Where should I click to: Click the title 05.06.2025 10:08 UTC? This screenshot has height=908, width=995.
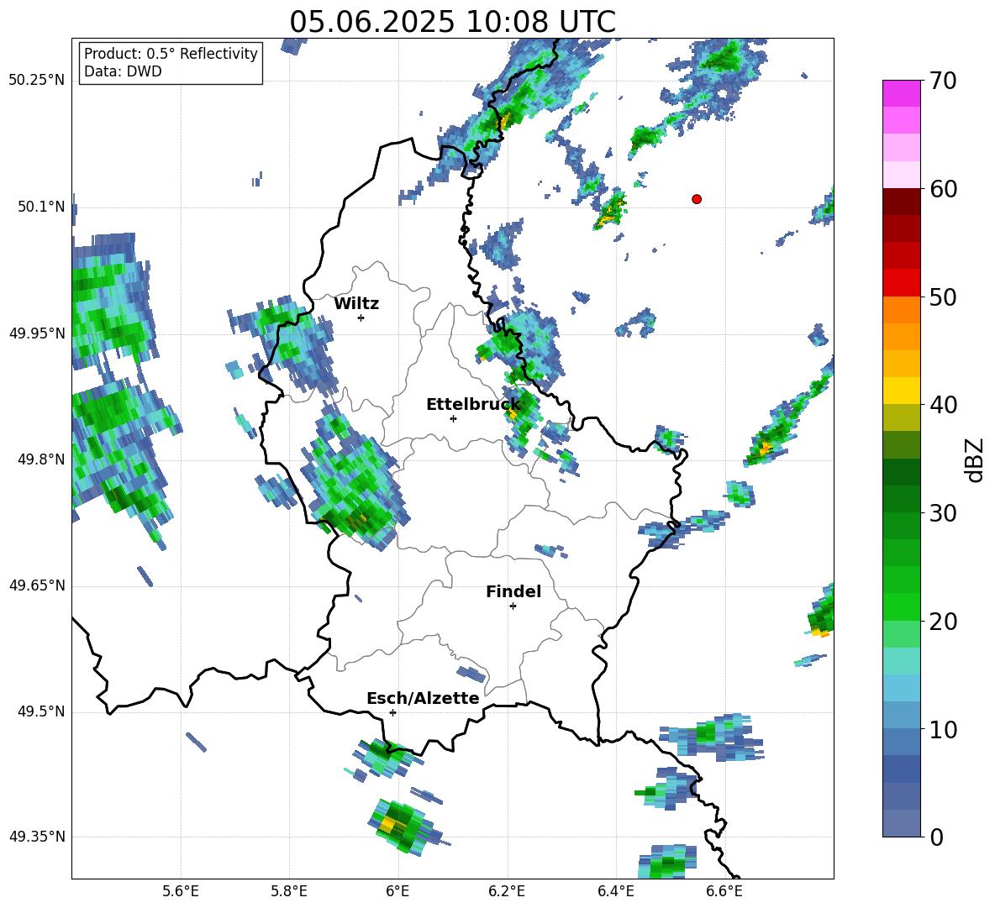pyautogui.click(x=452, y=22)
